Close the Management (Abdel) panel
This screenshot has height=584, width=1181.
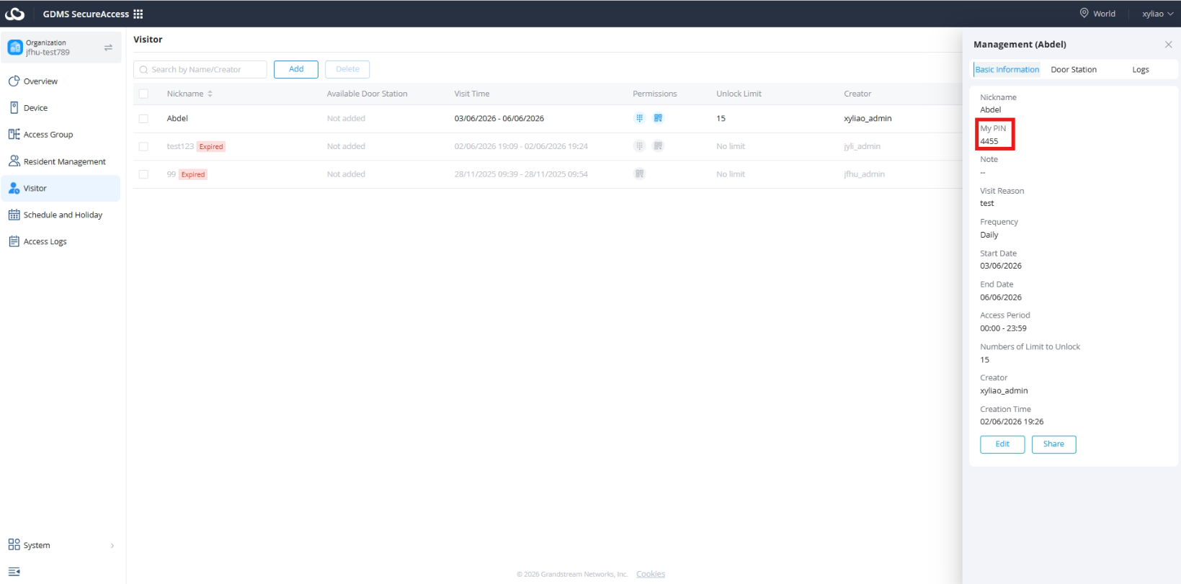[1168, 45]
